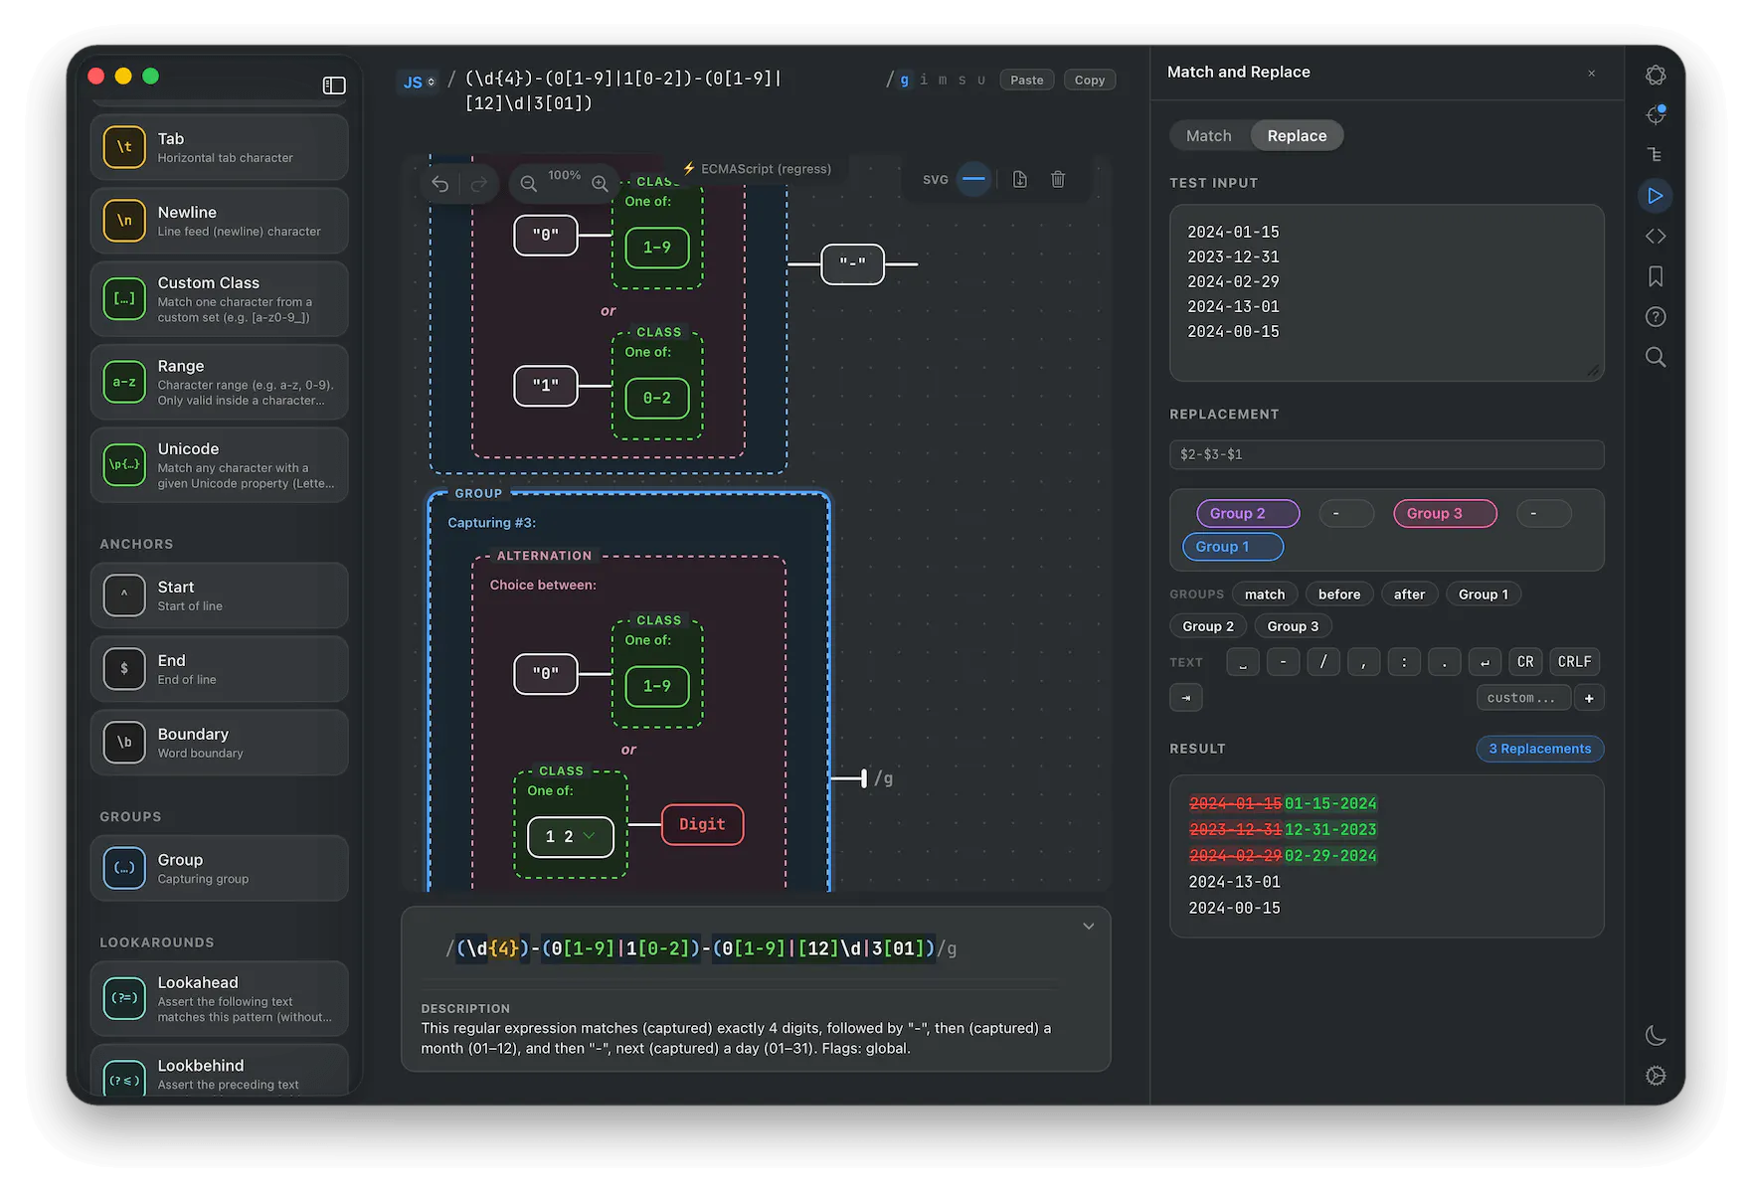1752x1193 pixels.
Task: Select the pink Group 3 replacement chip
Action: coord(1446,514)
